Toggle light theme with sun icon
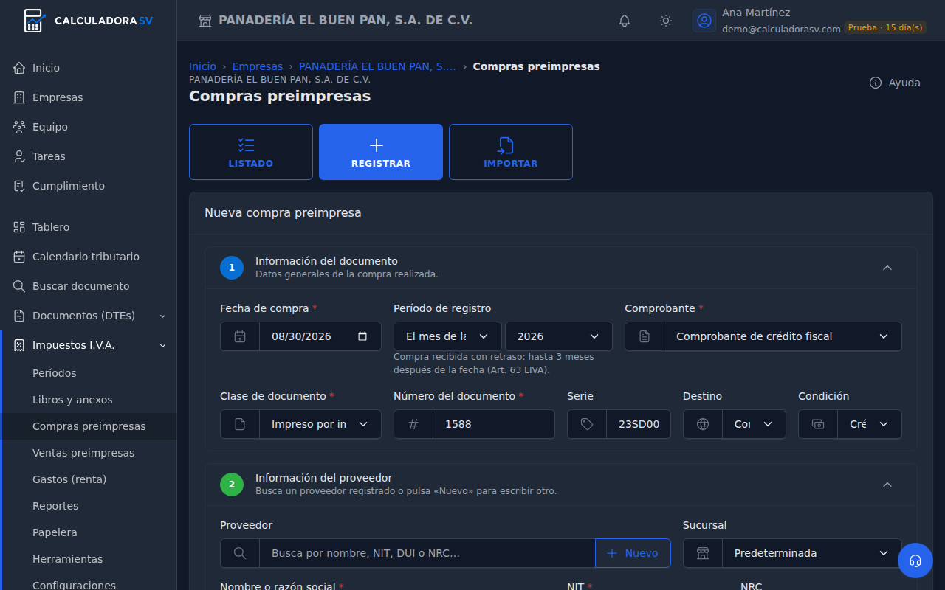Viewport: 945px width, 590px height. (666, 21)
